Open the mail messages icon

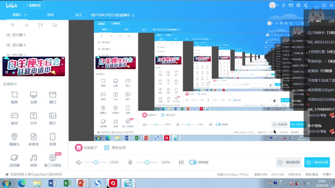pos(291,5)
